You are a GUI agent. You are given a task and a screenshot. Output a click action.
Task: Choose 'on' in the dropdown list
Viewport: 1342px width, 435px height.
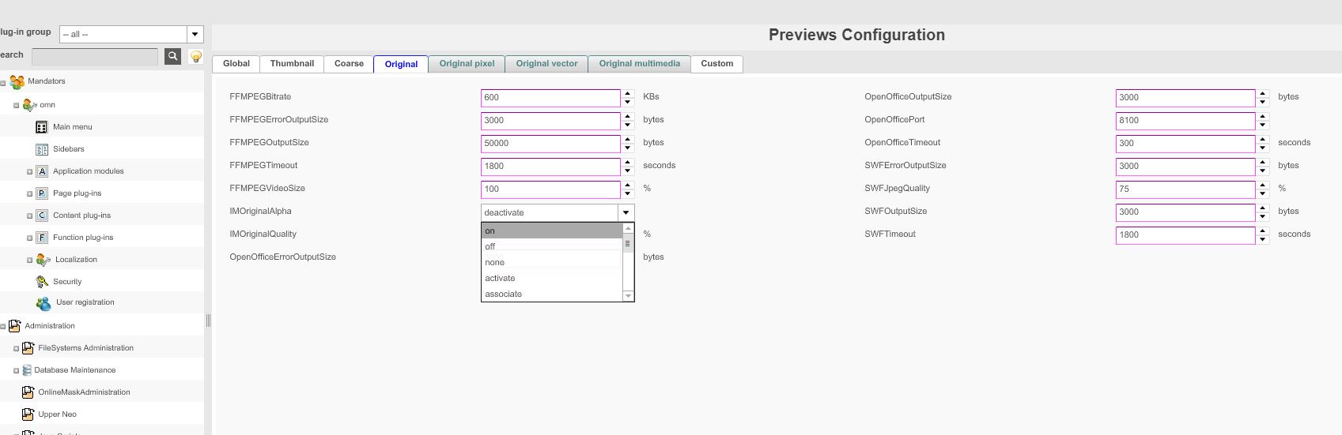pos(552,231)
